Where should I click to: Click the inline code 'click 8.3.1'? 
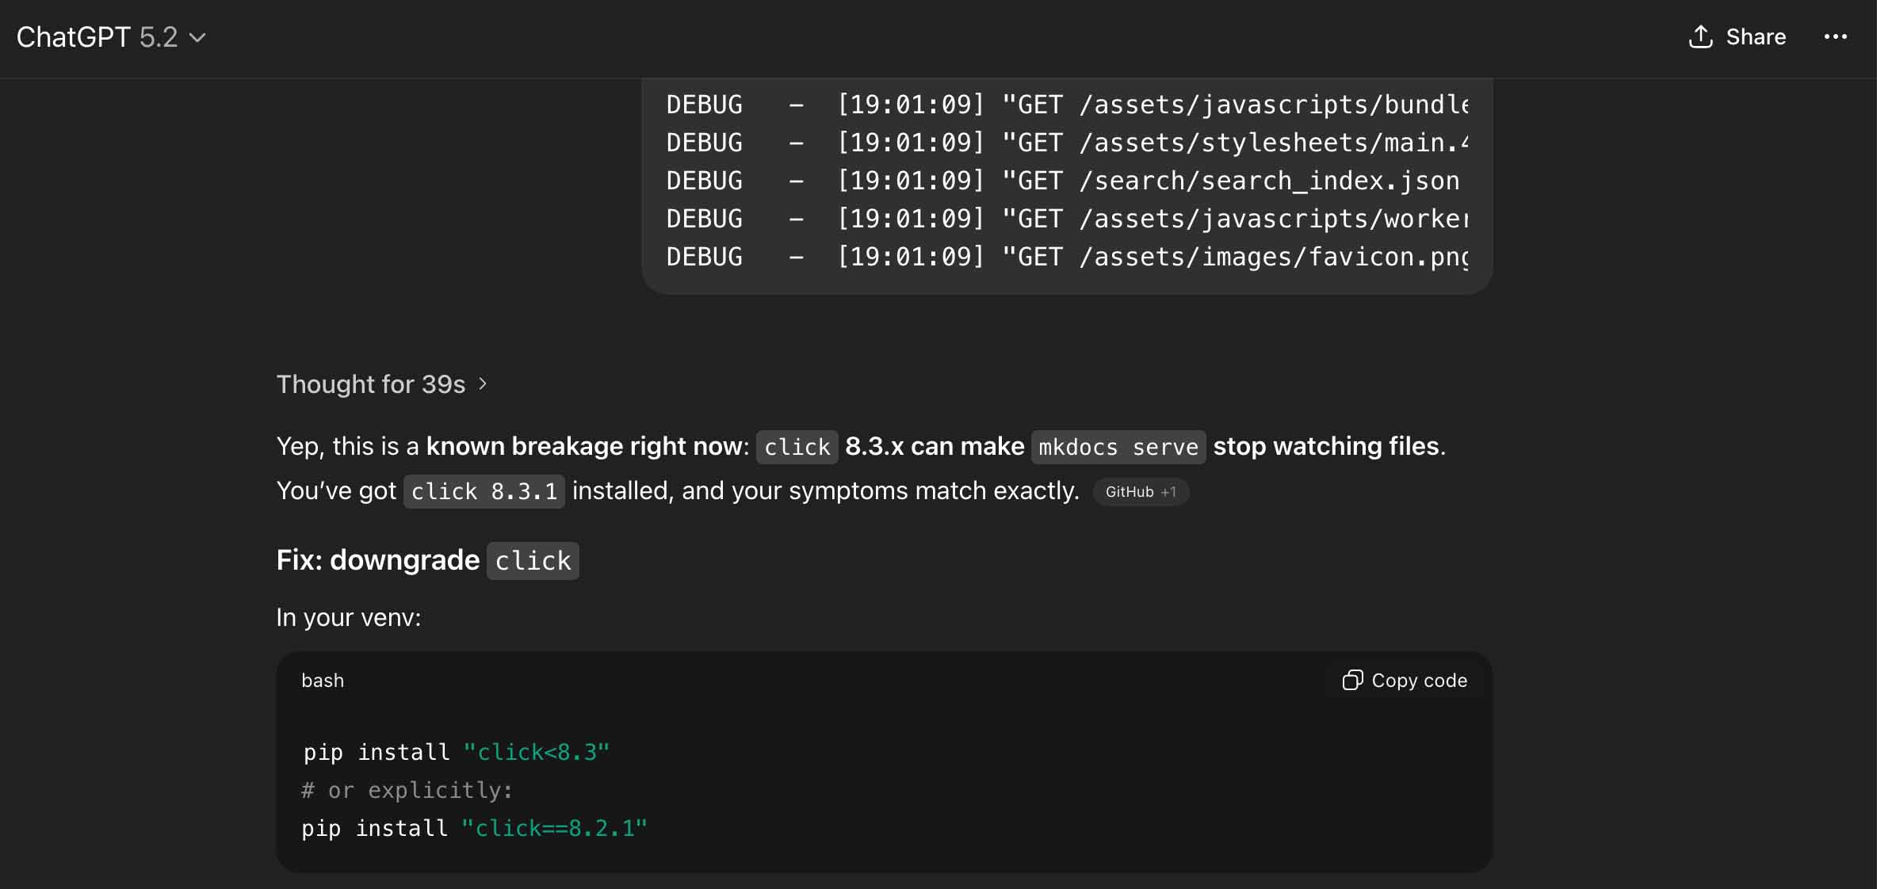pos(484,492)
